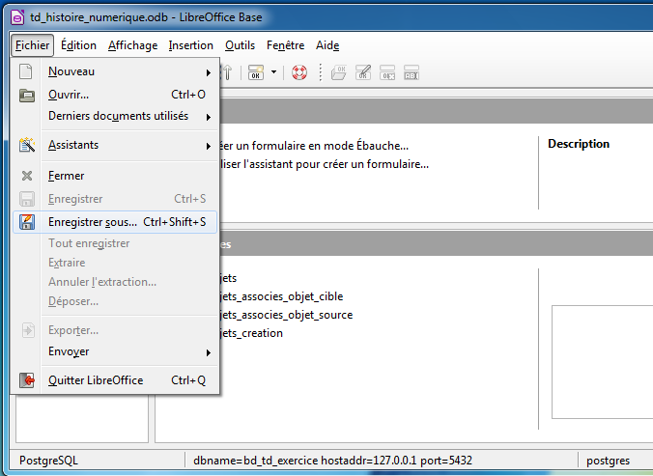Click the LibreOffice help lifebuoy icon
This screenshot has width=653, height=476.
pyautogui.click(x=299, y=72)
